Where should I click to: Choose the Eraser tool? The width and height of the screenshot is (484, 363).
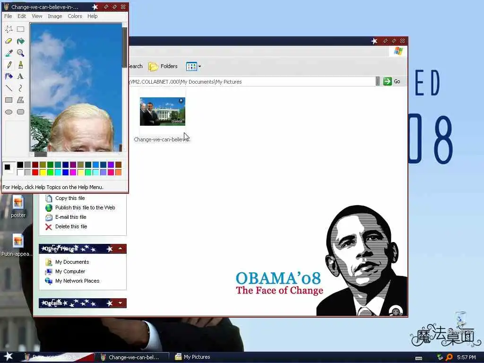pos(9,41)
